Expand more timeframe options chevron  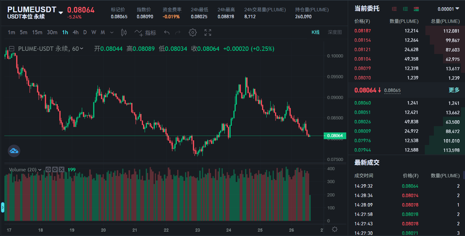112,33
